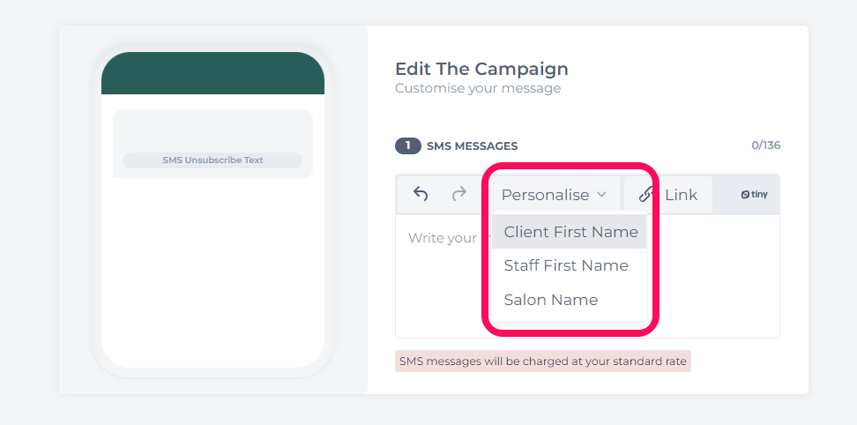The width and height of the screenshot is (857, 425).
Task: Click the SMS messages count badge
Action: click(x=407, y=145)
